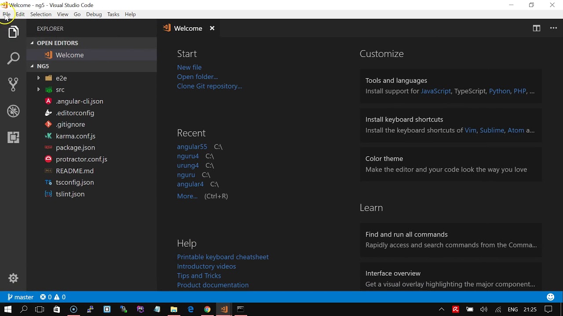The height and width of the screenshot is (316, 563).
Task: Open the Introductory videos link
Action: tap(206, 266)
